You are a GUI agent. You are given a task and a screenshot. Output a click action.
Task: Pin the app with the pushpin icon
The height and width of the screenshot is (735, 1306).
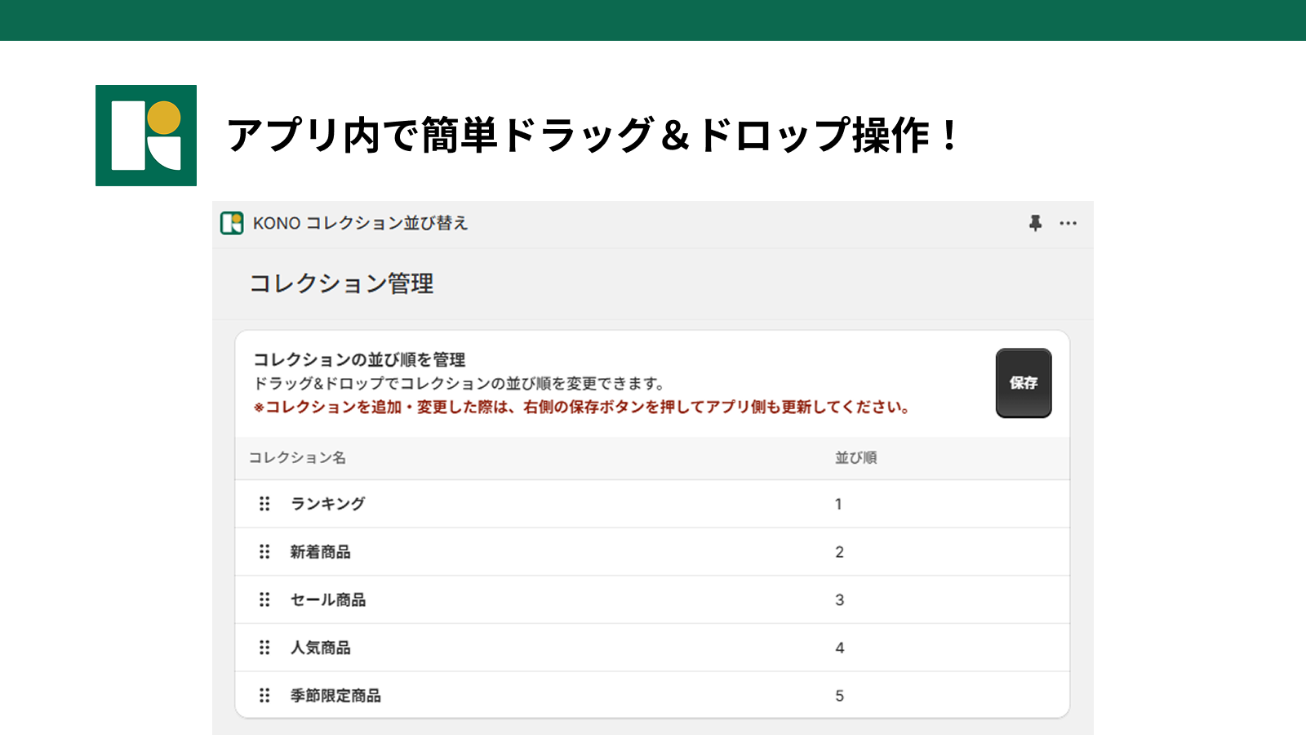(x=1035, y=223)
